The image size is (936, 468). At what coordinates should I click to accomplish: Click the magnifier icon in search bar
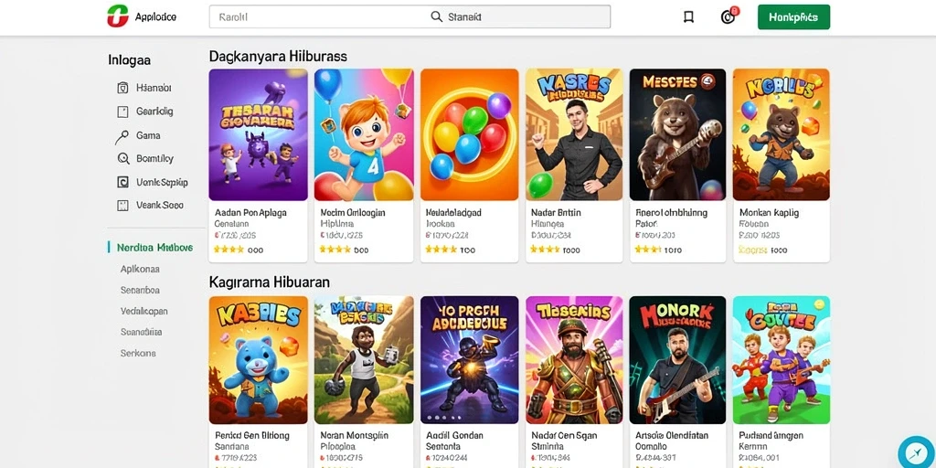(x=436, y=16)
